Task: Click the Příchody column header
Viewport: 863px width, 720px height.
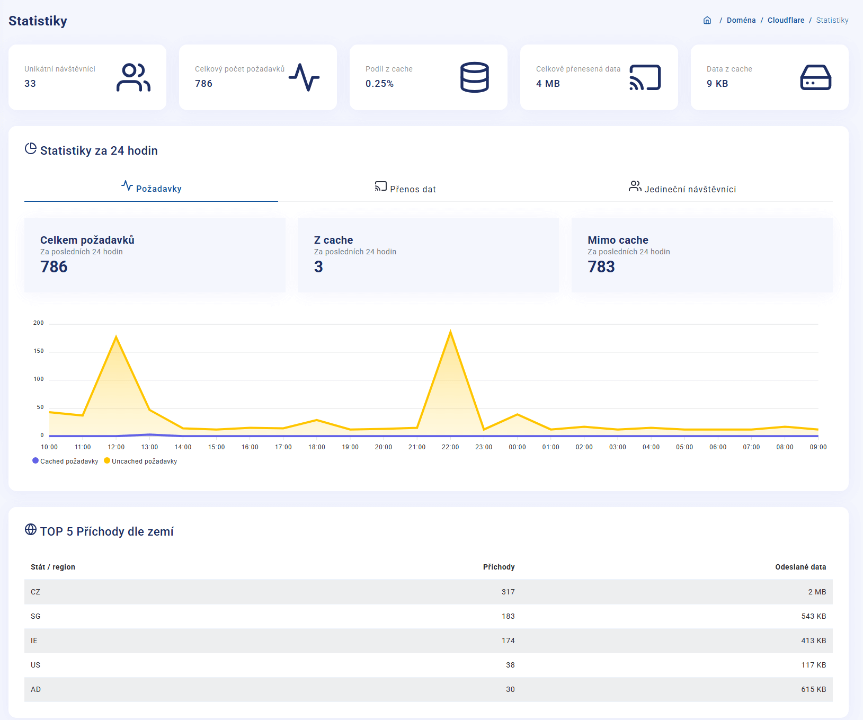Action: (499, 567)
